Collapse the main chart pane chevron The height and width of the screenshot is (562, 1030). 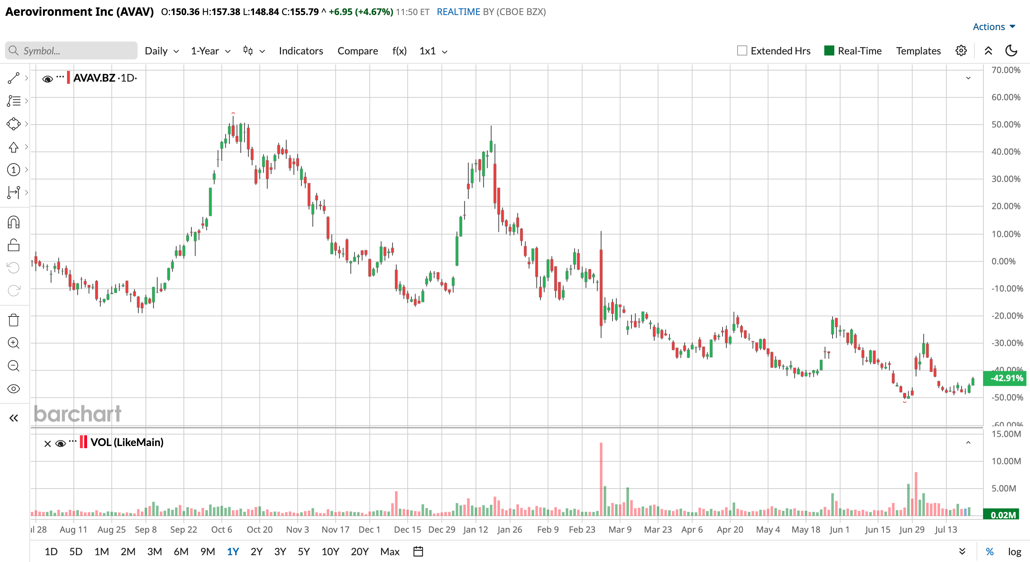tap(968, 78)
